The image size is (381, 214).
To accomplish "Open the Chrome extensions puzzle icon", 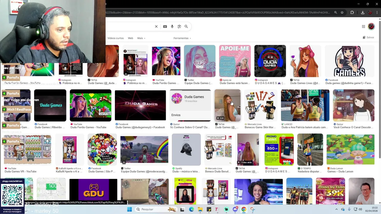I will [x=352, y=12].
